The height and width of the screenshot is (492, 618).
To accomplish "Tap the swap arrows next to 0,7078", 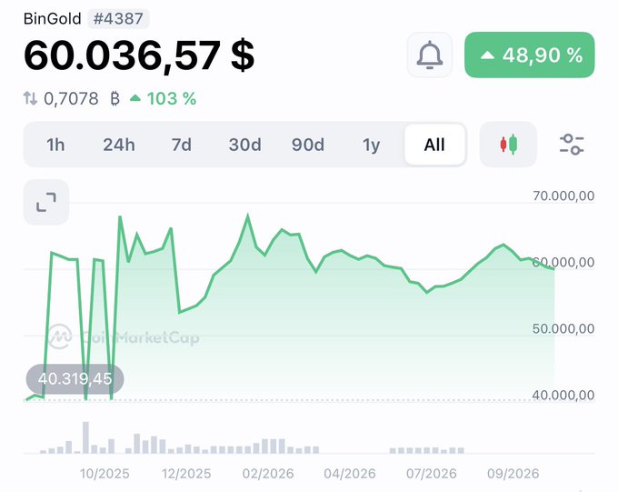I will pyautogui.click(x=30, y=98).
